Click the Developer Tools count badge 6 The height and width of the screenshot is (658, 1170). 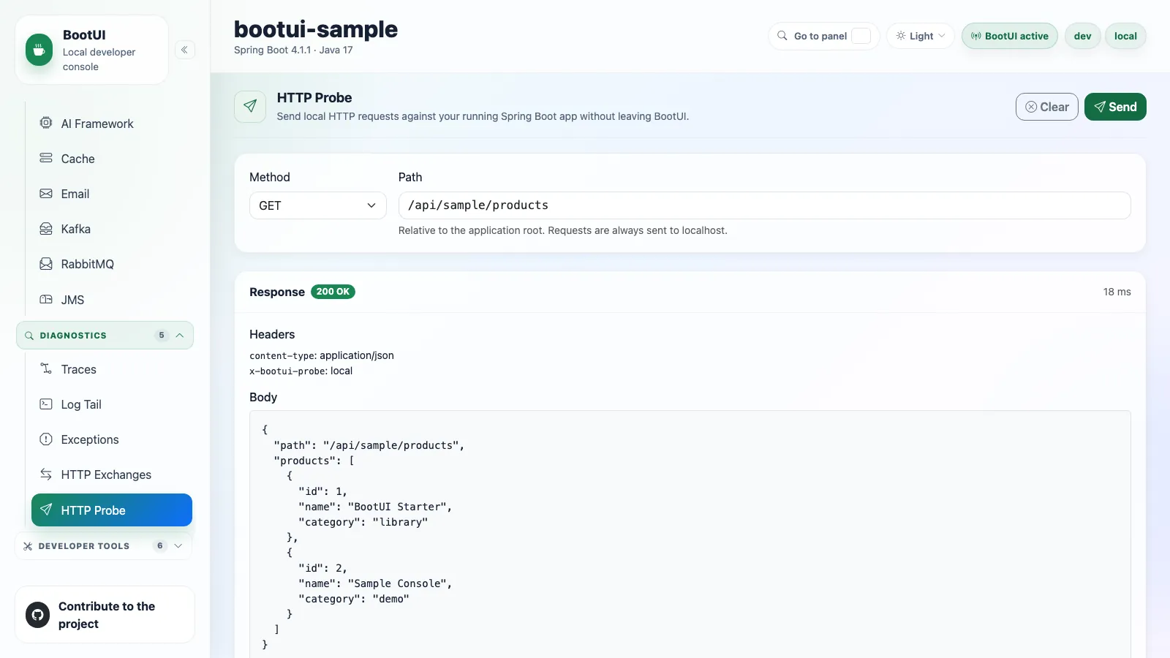pyautogui.click(x=160, y=546)
